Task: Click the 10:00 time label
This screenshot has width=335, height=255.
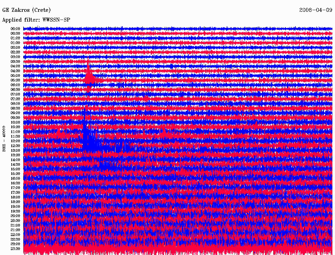Action: click(x=15, y=122)
